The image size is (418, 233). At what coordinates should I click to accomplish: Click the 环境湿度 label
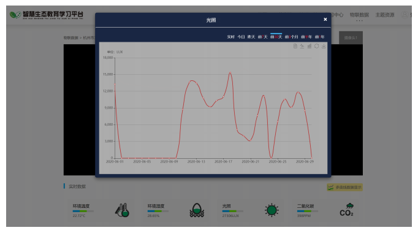tap(156, 206)
